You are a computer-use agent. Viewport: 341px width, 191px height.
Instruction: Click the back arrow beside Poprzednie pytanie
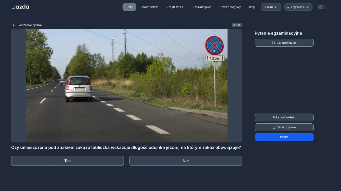click(14, 25)
